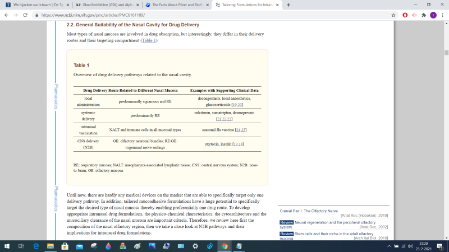This screenshot has height=252, width=449.
Task: Click the scrollbar down arrow
Action: click(x=446, y=238)
